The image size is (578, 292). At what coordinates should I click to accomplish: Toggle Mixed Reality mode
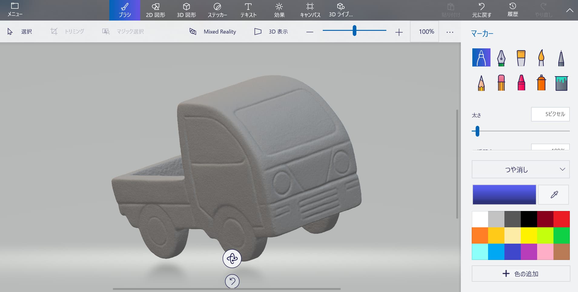pos(213,31)
